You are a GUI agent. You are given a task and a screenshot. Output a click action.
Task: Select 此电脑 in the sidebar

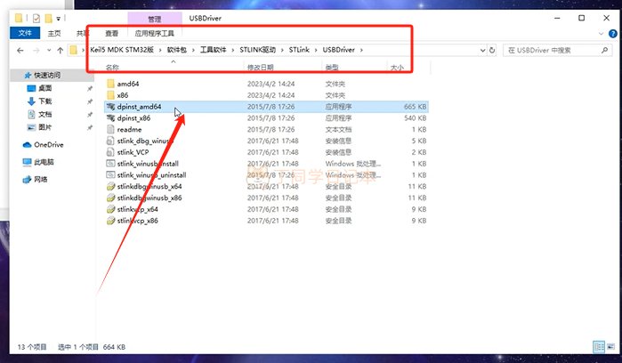(44, 162)
